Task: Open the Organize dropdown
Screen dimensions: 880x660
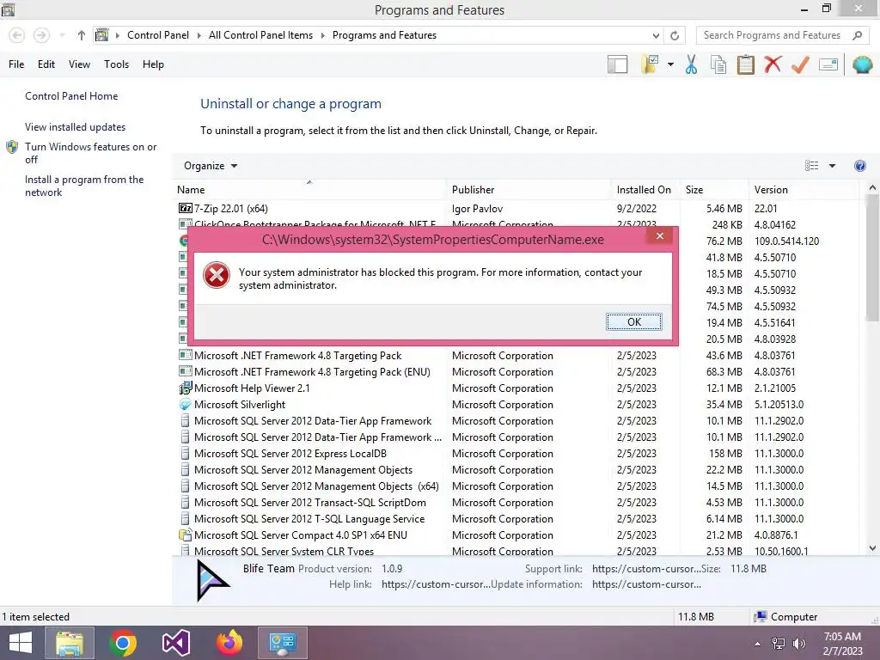Action: tap(211, 166)
